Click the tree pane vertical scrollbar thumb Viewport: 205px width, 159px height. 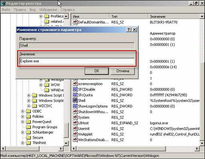[x=66, y=130]
